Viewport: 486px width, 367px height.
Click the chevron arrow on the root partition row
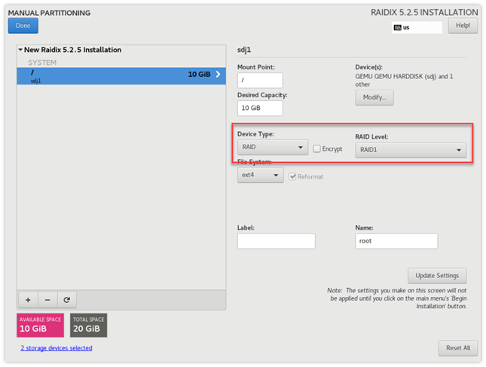coord(219,74)
